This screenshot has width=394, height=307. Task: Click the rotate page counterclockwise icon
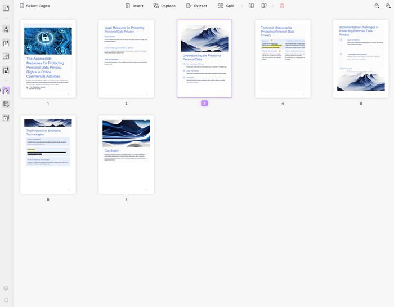coord(251,6)
